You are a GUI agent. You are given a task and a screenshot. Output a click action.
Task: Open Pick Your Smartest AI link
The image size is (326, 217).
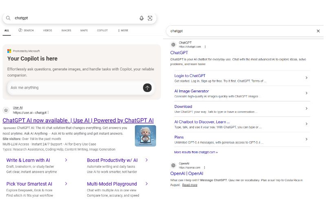[29, 184]
